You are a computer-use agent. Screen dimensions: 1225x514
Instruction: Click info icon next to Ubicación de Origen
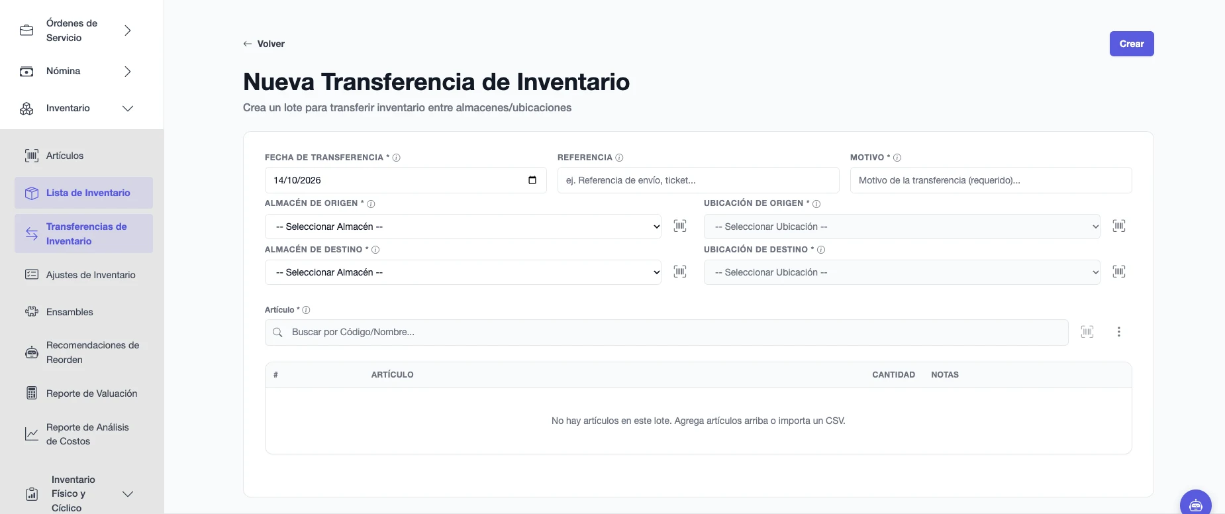[x=816, y=204]
